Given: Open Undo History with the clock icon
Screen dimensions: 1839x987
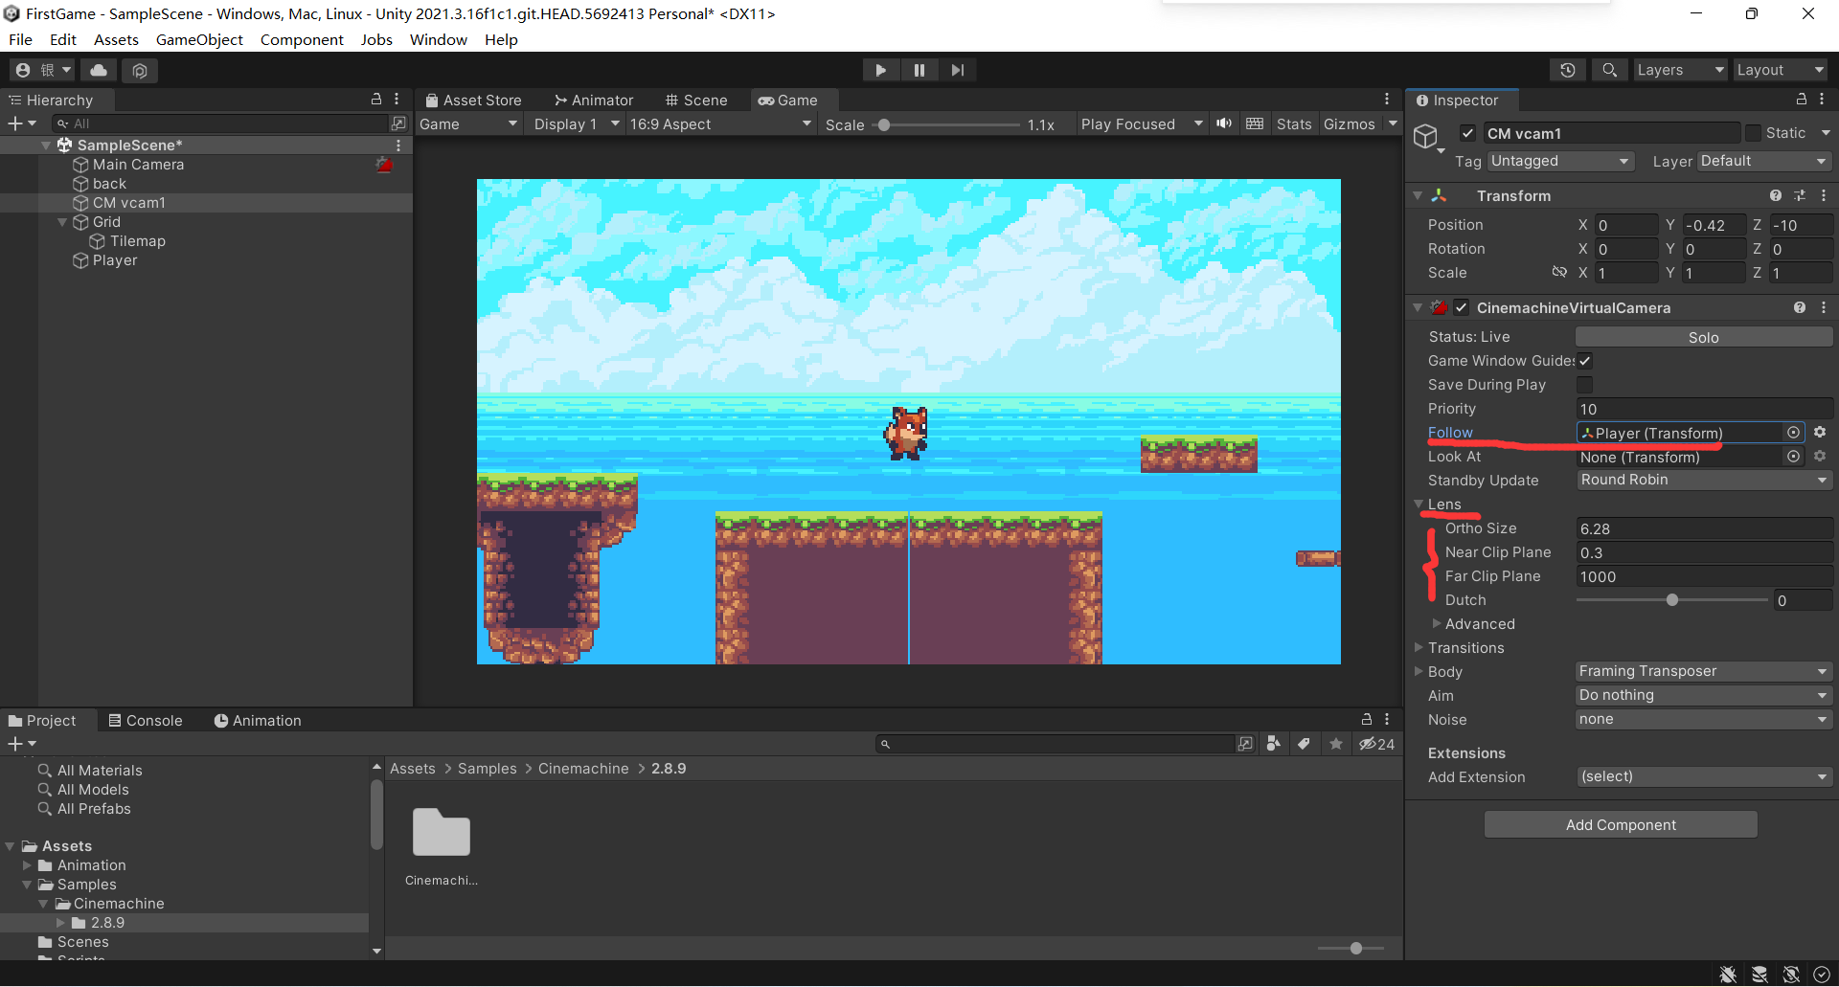Looking at the screenshot, I should click(x=1567, y=70).
